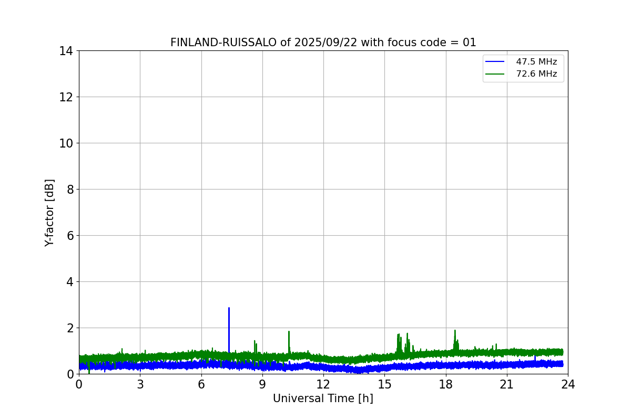Click the x-axis tick label 3

pyautogui.click(x=140, y=384)
